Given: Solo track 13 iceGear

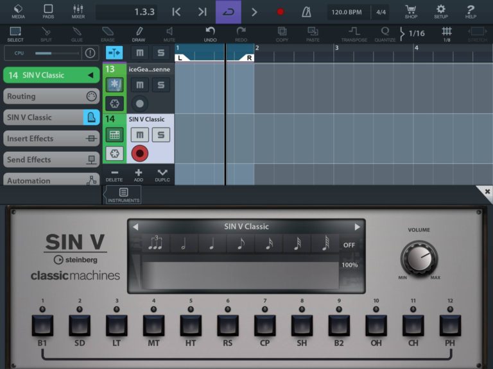Looking at the screenshot, I should [160, 85].
